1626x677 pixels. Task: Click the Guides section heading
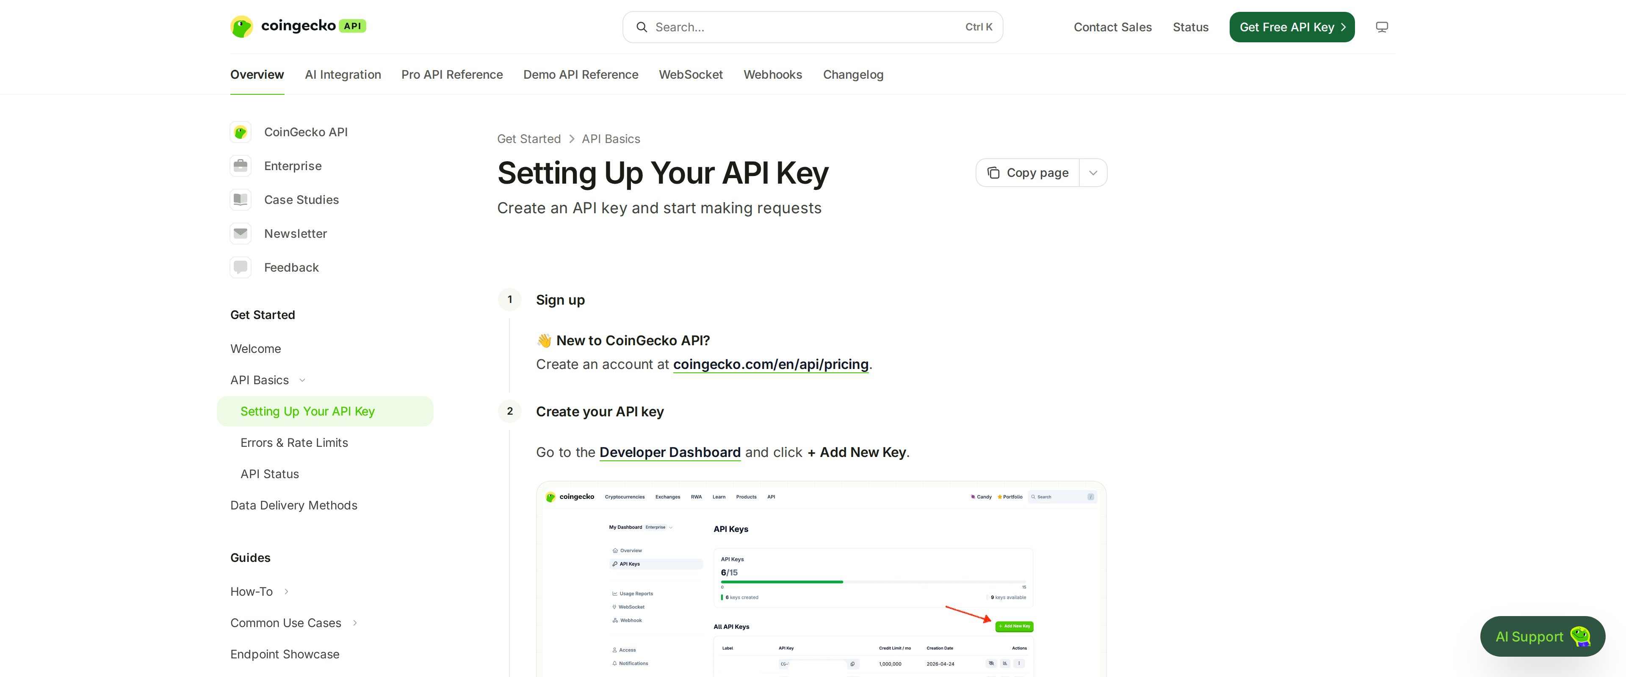pyautogui.click(x=250, y=558)
